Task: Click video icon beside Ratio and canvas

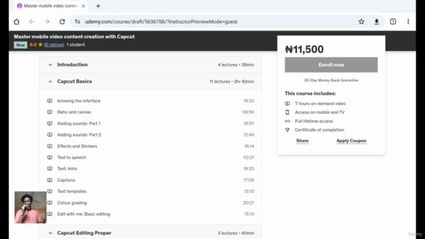Action: tap(50, 112)
